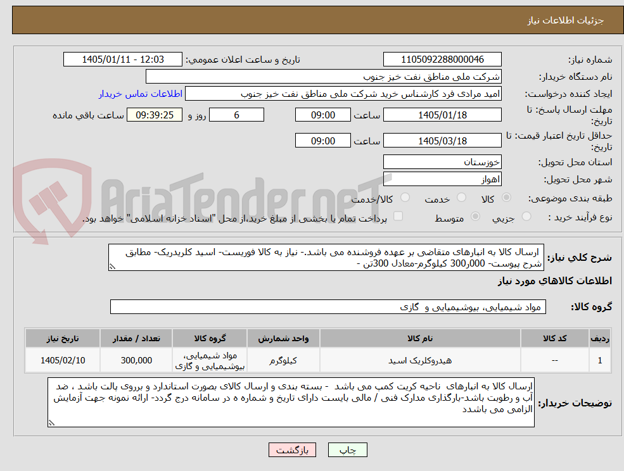The height and width of the screenshot is (471, 624).
Task: Click the گروه کالا field مواد شیمیایی
Action: (x=328, y=306)
